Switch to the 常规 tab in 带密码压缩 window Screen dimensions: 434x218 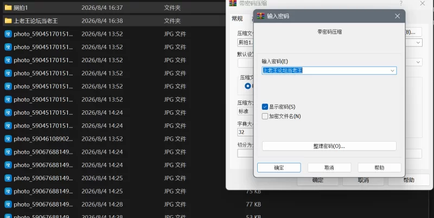pyautogui.click(x=237, y=18)
